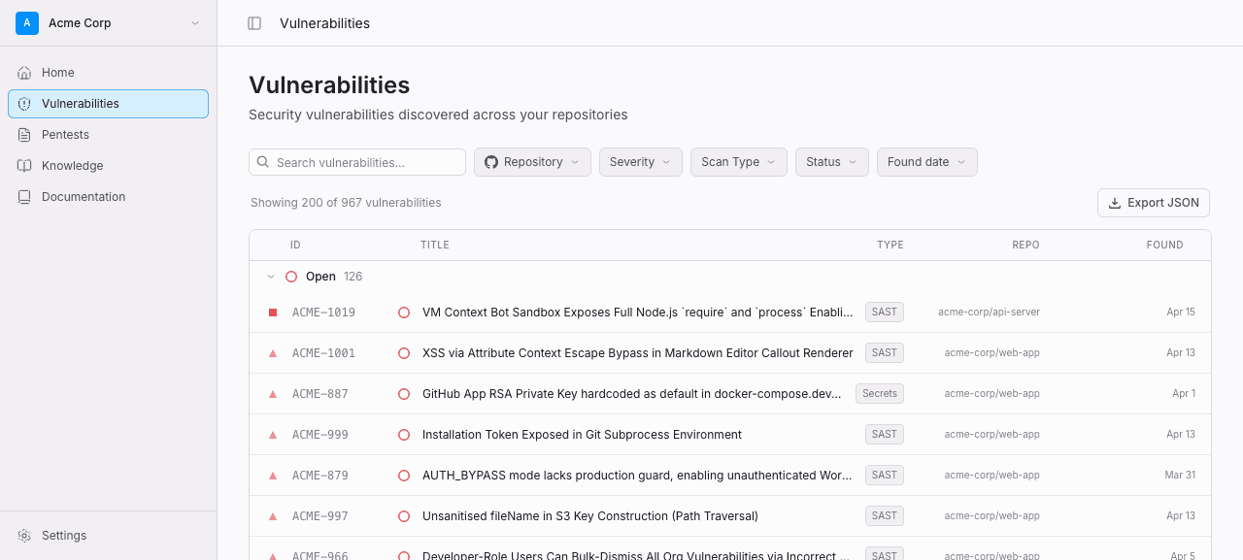Open the Acme Corp organization switcher chevron
This screenshot has height=560, width=1243.
click(195, 23)
